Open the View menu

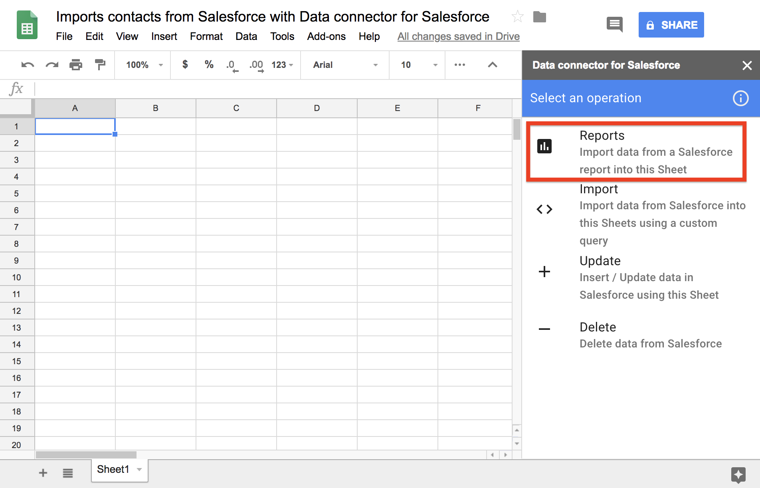coord(127,36)
